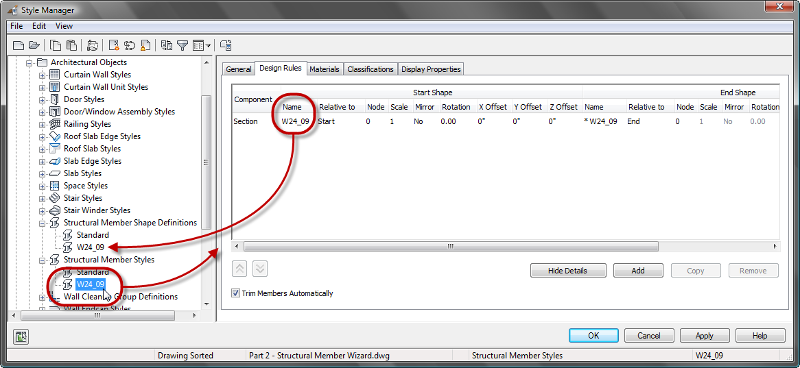Select Standard under Structural Member Shape Definitions
Image resolution: width=800 pixels, height=368 pixels.
coord(93,235)
